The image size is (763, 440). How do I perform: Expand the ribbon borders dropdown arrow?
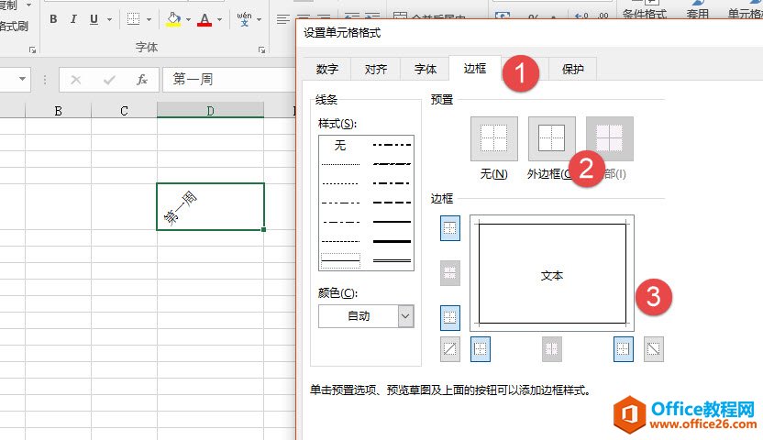pos(149,19)
